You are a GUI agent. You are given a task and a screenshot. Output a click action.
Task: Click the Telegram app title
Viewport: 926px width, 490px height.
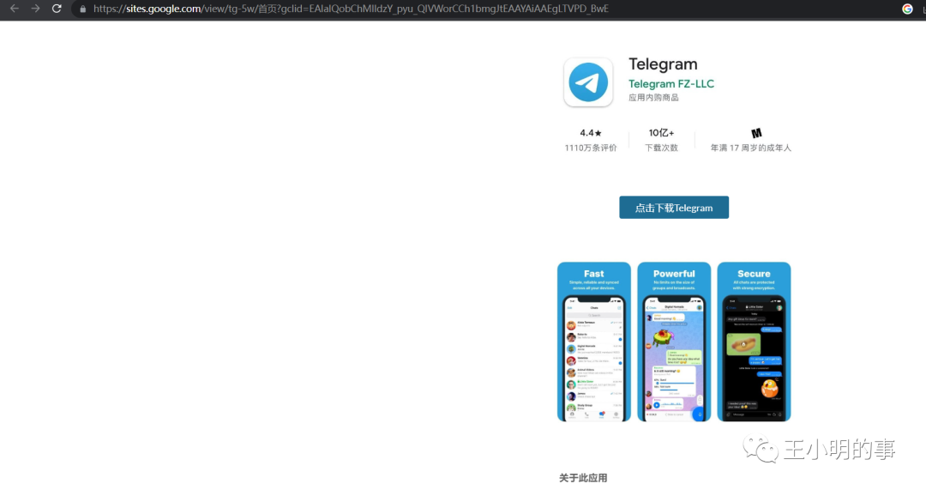click(x=663, y=64)
